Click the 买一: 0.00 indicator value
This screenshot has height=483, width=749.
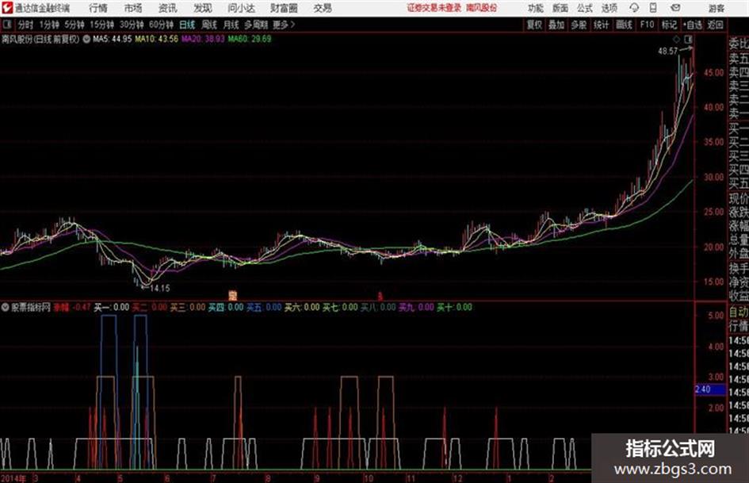tap(111, 307)
